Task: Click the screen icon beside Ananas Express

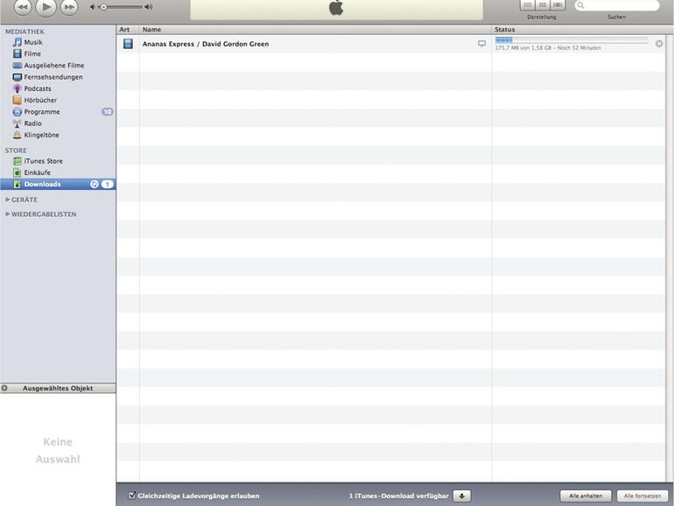Action: [x=481, y=44]
